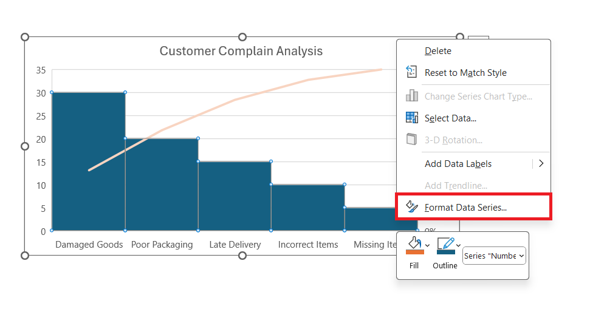Select the Late Delivery bar
The height and width of the screenshot is (309, 590).
click(235, 196)
